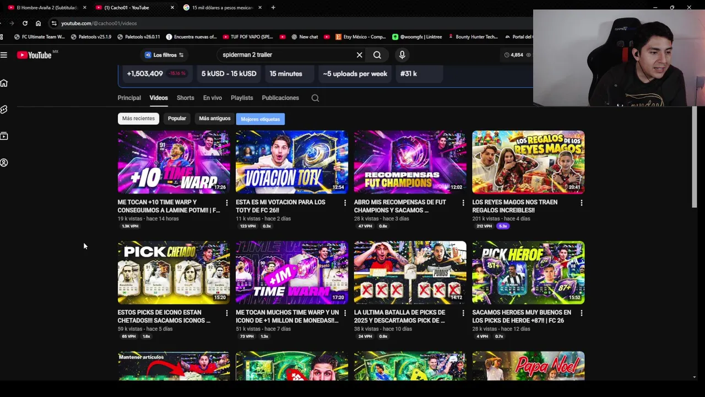
Task: Open the LA ULTIMA BATALLA DE PICKS title
Action: coord(399,316)
